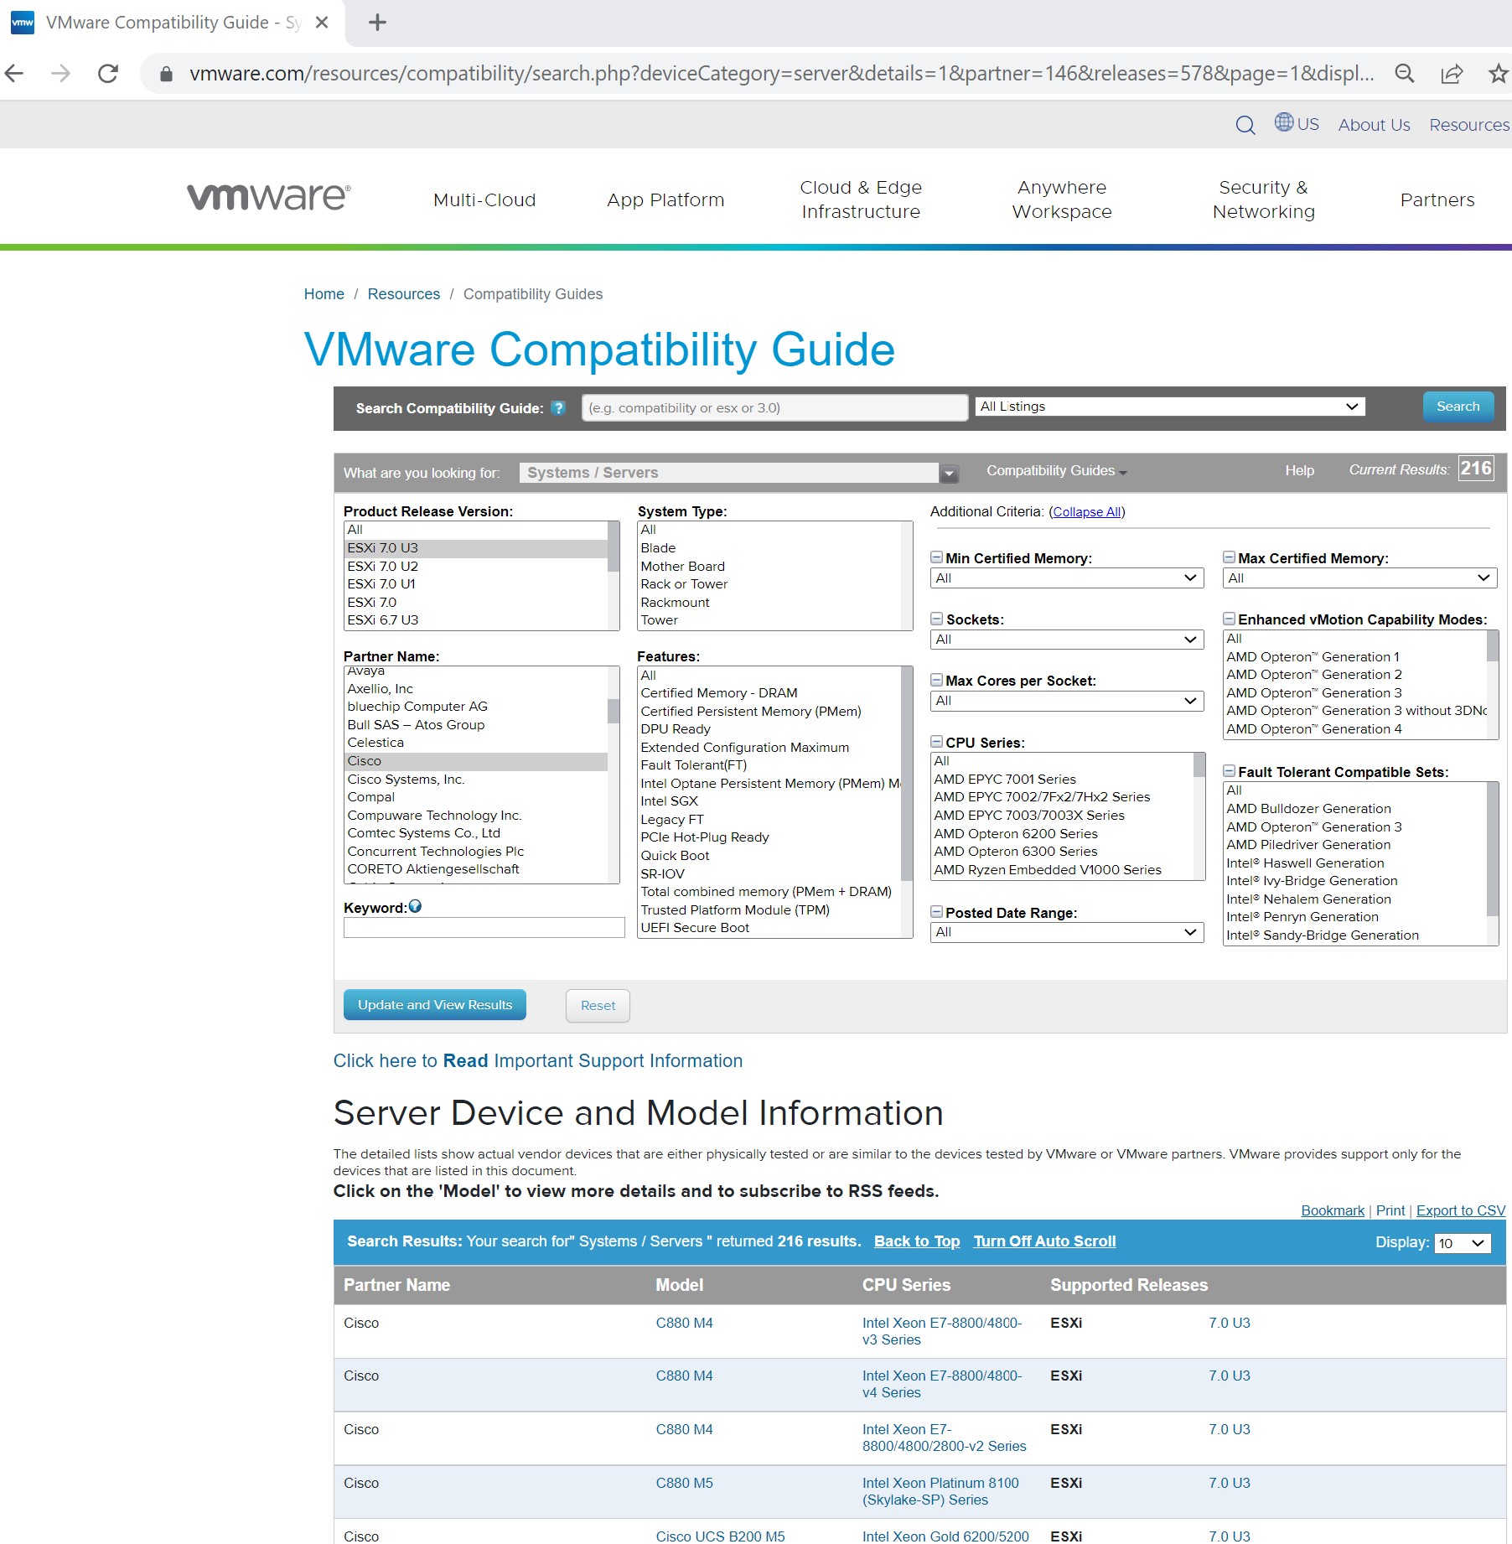
Task: Open the Display results count dropdown
Action: click(1463, 1243)
